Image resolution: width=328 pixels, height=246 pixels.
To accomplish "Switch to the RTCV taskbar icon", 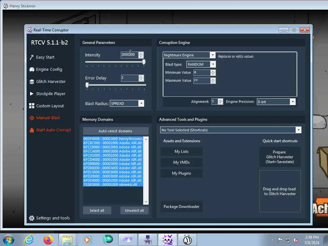I will pos(168,240).
